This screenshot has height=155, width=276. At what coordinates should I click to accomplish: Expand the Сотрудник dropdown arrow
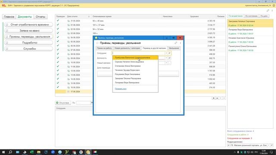(166, 53)
